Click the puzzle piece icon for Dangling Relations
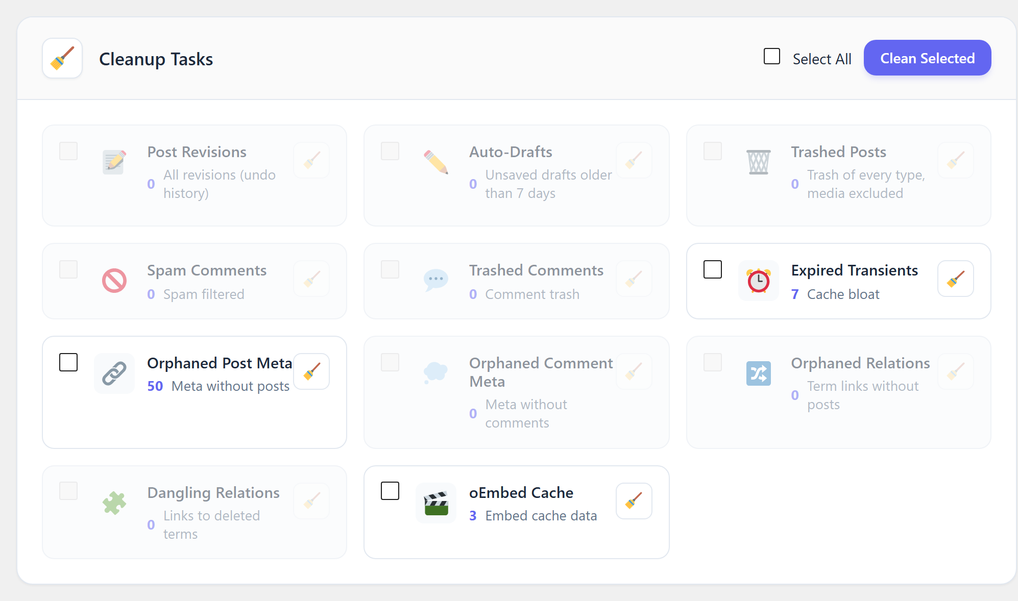Screen dimensions: 1018x601 pyautogui.click(x=114, y=503)
